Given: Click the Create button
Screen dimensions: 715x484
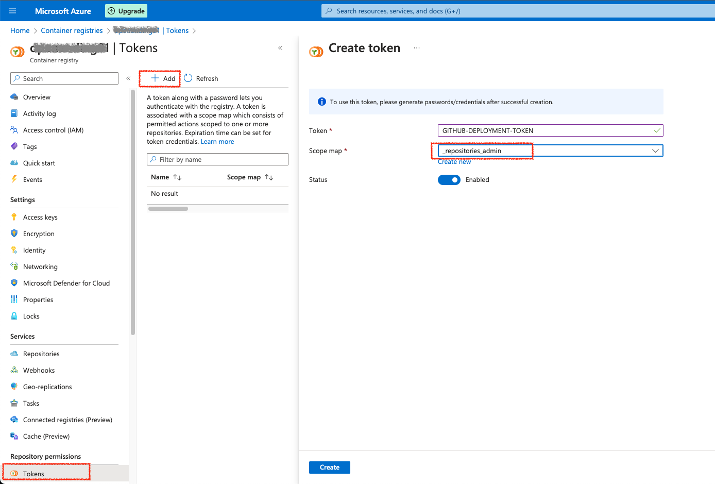Looking at the screenshot, I should [329, 467].
